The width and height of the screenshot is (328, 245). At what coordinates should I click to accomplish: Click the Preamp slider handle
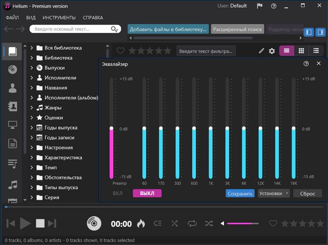111,128
